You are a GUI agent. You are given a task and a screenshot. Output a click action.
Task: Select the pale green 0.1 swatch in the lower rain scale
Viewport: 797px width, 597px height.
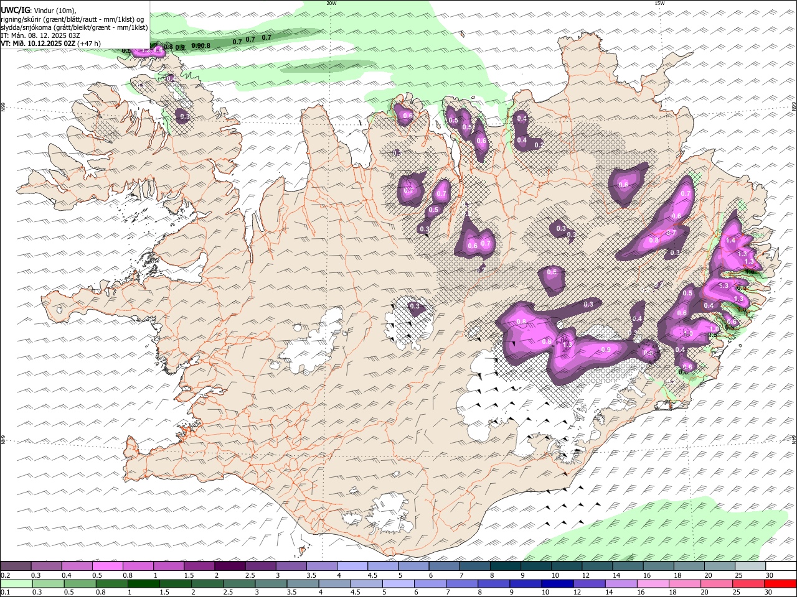click(x=16, y=584)
